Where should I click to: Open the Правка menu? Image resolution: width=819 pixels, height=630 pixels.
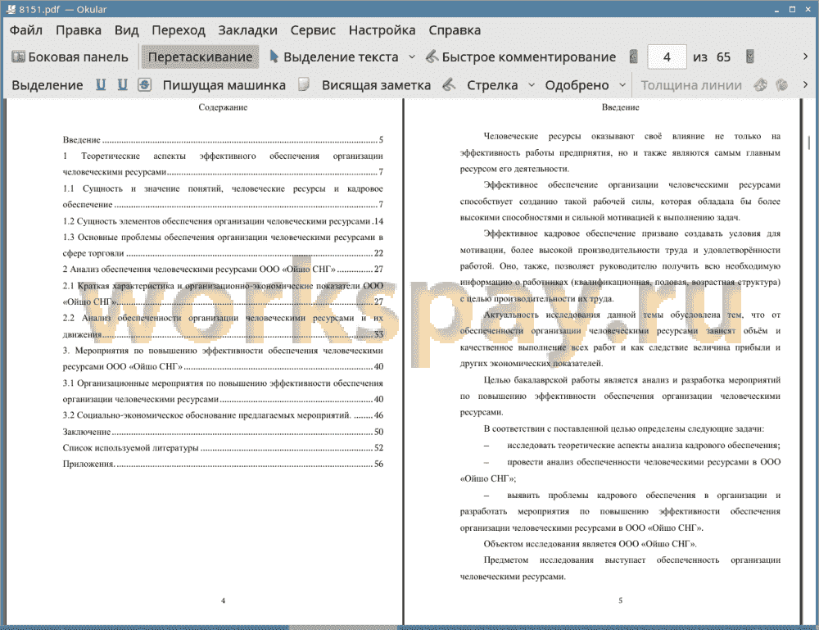pos(79,30)
